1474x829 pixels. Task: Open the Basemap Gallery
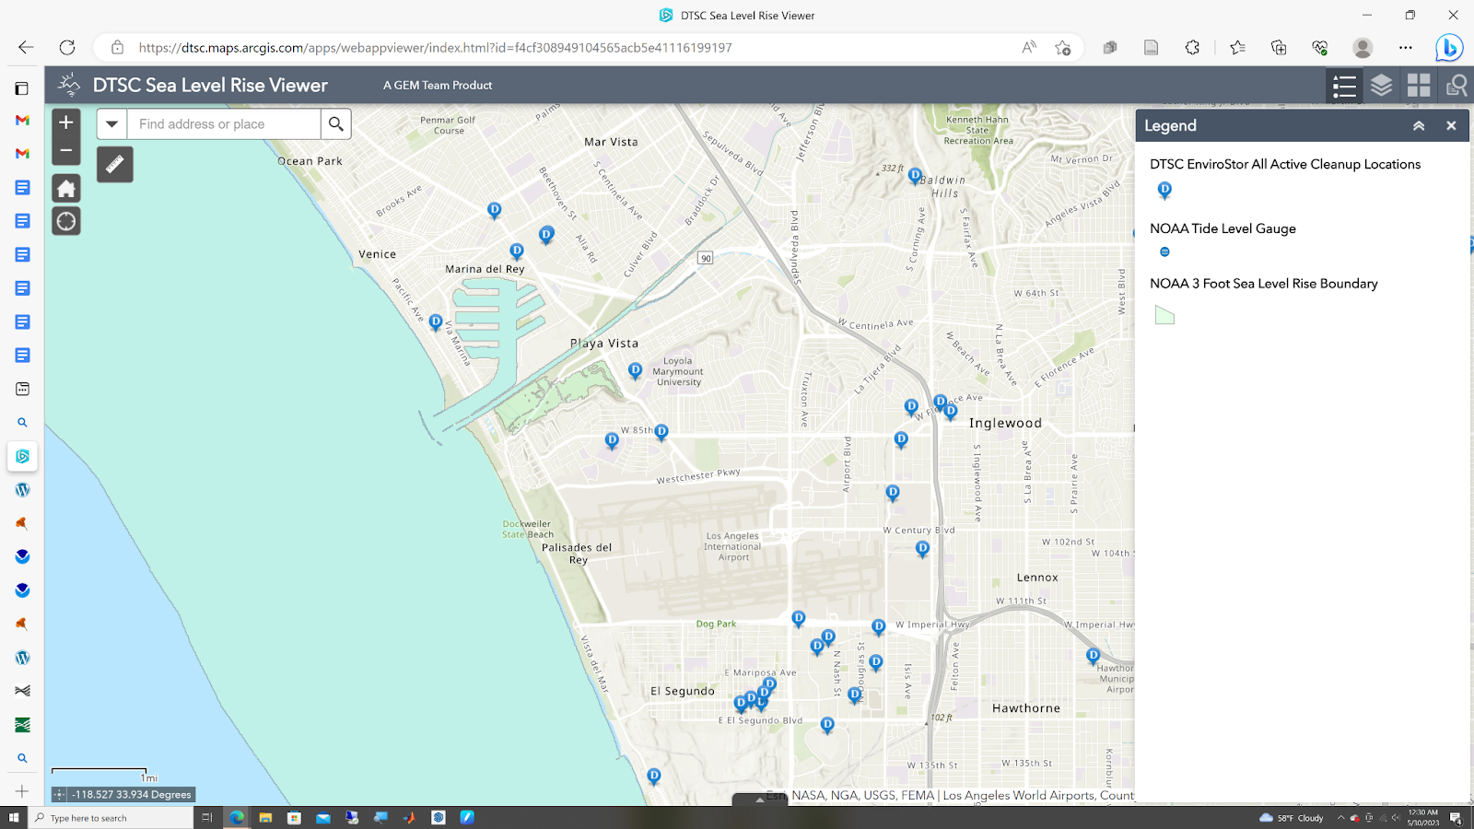point(1418,85)
